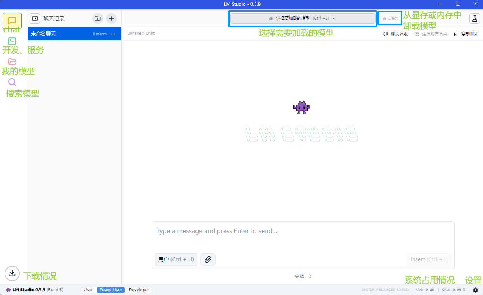Collapse the chat history sidebar panel
This screenshot has width=483, height=295.
(35, 19)
